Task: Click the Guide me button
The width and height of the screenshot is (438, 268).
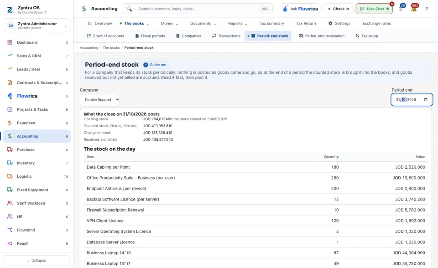Action: 155,65
